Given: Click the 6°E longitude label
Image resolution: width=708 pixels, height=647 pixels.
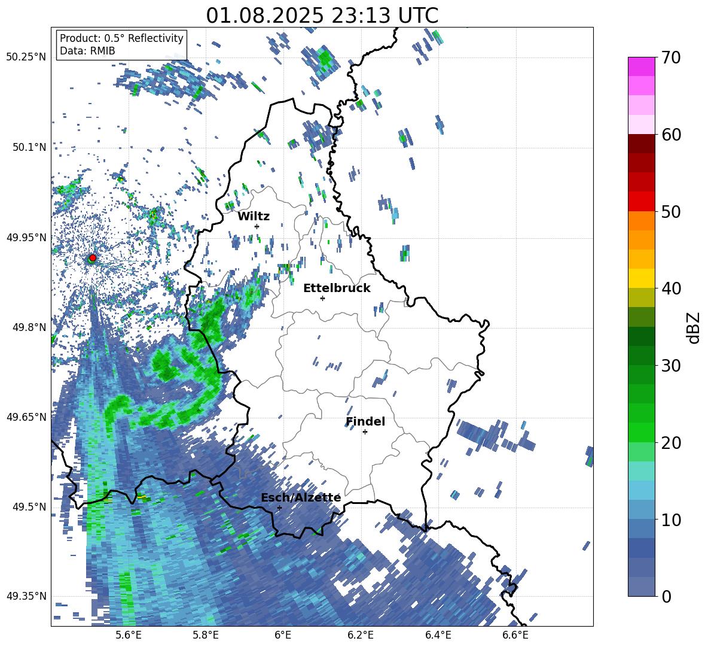Looking at the screenshot, I should tap(283, 635).
